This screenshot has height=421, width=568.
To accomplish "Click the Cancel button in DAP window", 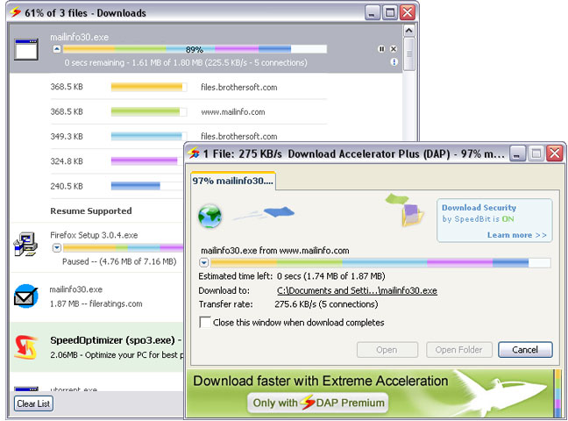I will (525, 350).
